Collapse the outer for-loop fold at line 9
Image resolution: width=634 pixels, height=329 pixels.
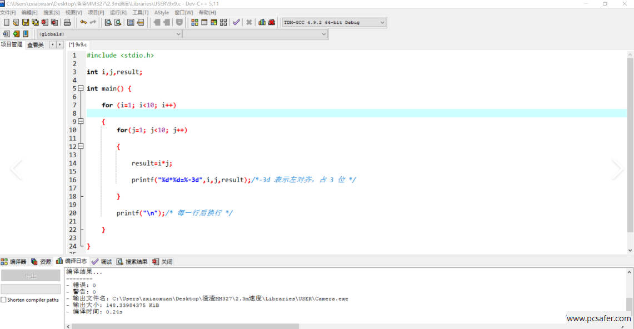(81, 122)
